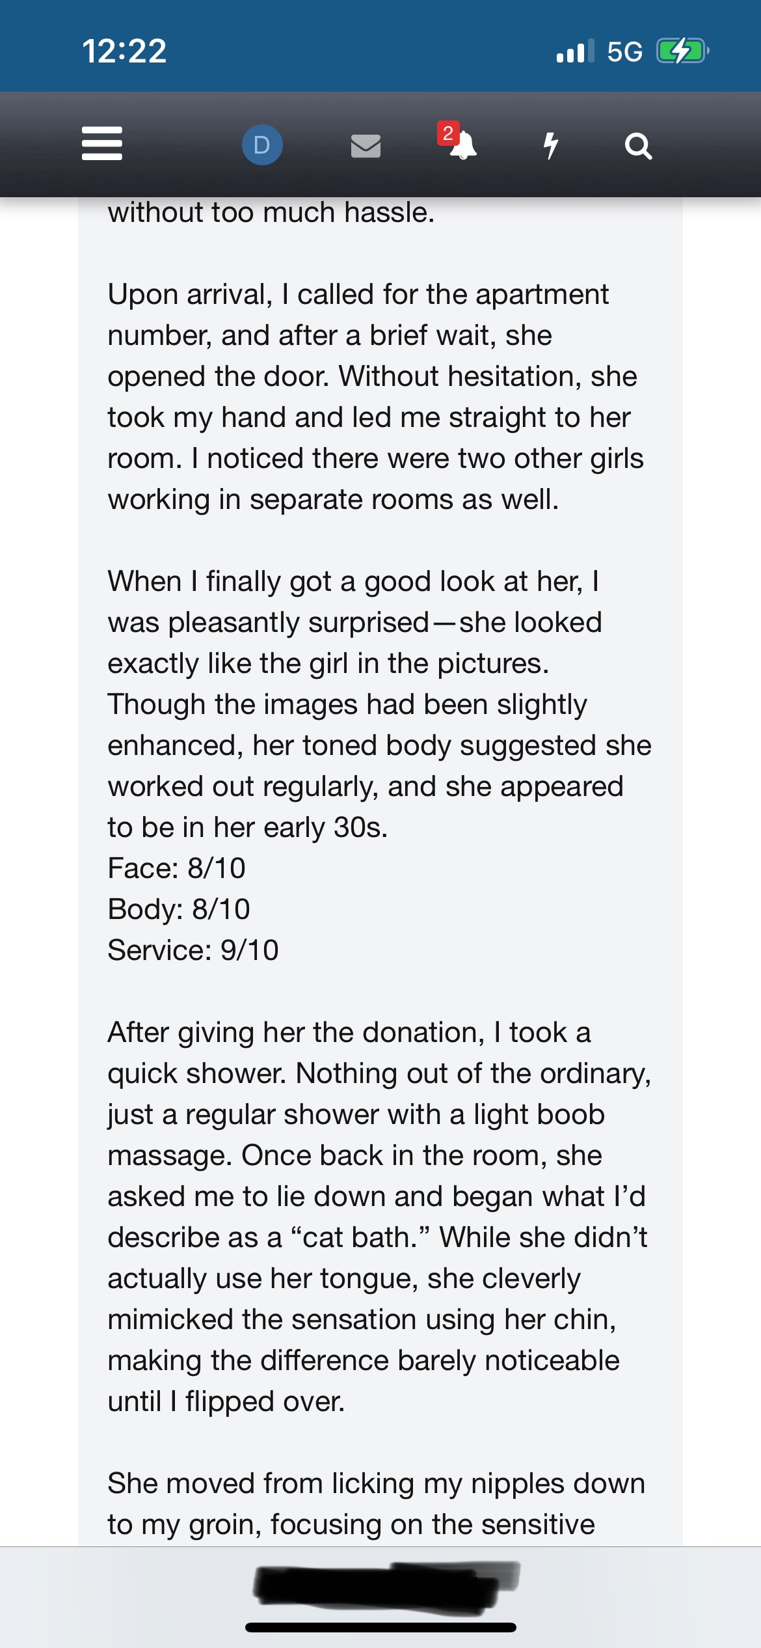Tap the blacked-out address bar
This screenshot has height=1648, width=761.
(386, 1587)
